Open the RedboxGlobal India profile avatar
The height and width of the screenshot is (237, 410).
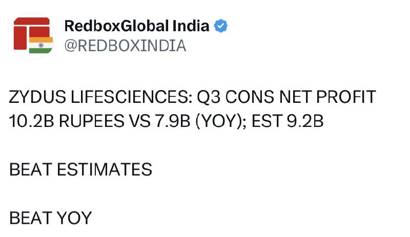pyautogui.click(x=32, y=36)
